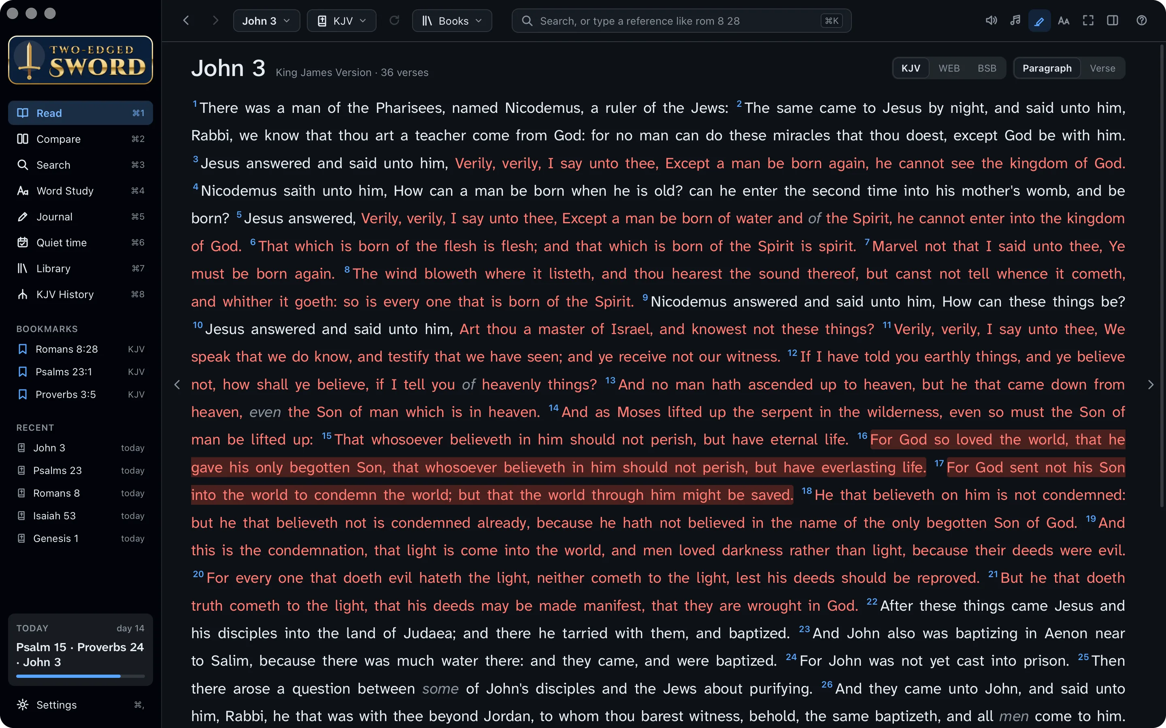Image resolution: width=1166 pixels, height=728 pixels.
Task: Switch translation to BSB
Action: click(x=987, y=68)
